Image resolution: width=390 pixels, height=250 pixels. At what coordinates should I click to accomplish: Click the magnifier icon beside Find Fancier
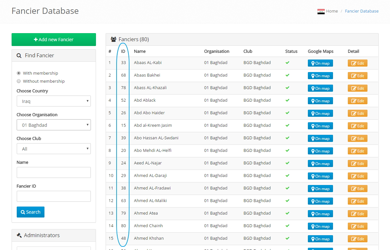click(x=19, y=56)
